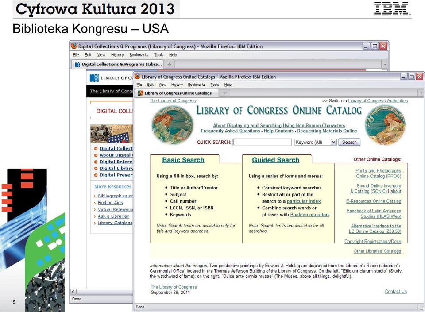This screenshot has height=312, width=425.
Task: Click scroll-left arrow in Digital Collections window
Action: tap(73, 292)
